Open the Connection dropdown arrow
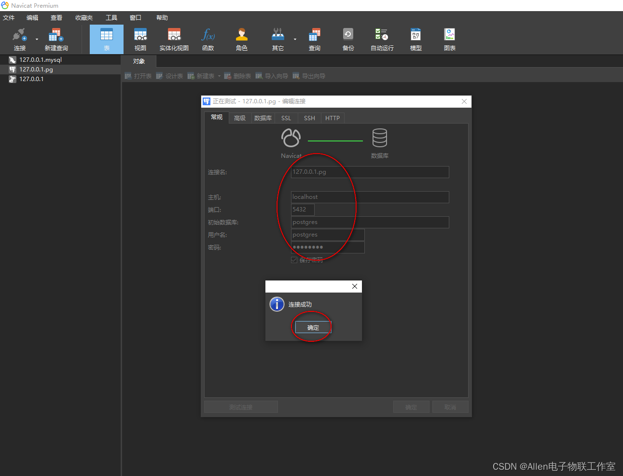Screen dimensions: 623x476 click(x=37, y=40)
